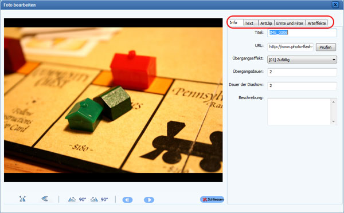
Task: Flip photo horizontally with mirror icon
Action: (x=22, y=199)
